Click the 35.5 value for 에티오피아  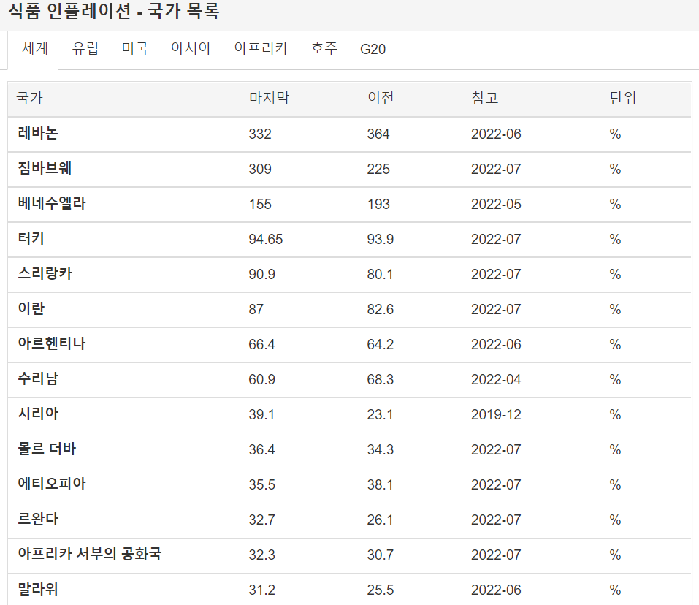261,485
